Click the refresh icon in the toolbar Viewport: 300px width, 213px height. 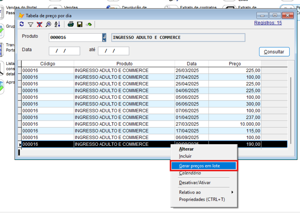(21, 24)
